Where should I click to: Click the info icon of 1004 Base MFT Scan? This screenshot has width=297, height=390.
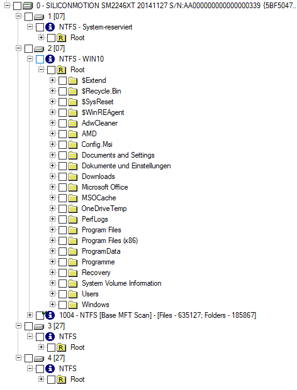click(x=50, y=315)
